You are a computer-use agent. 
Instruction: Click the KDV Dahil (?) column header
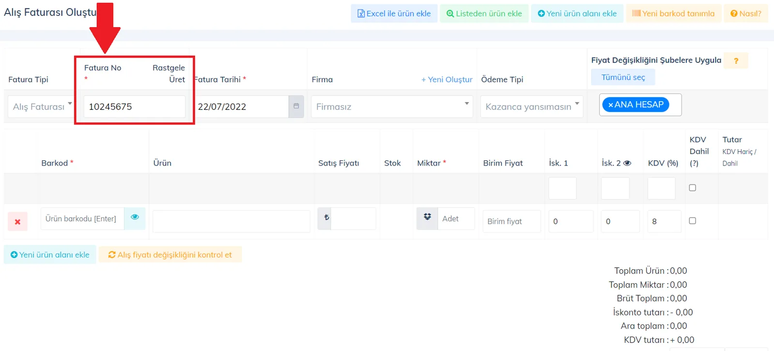coord(699,151)
